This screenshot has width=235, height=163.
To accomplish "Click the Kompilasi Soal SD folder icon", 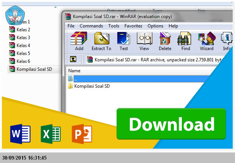I will (x=70, y=86).
